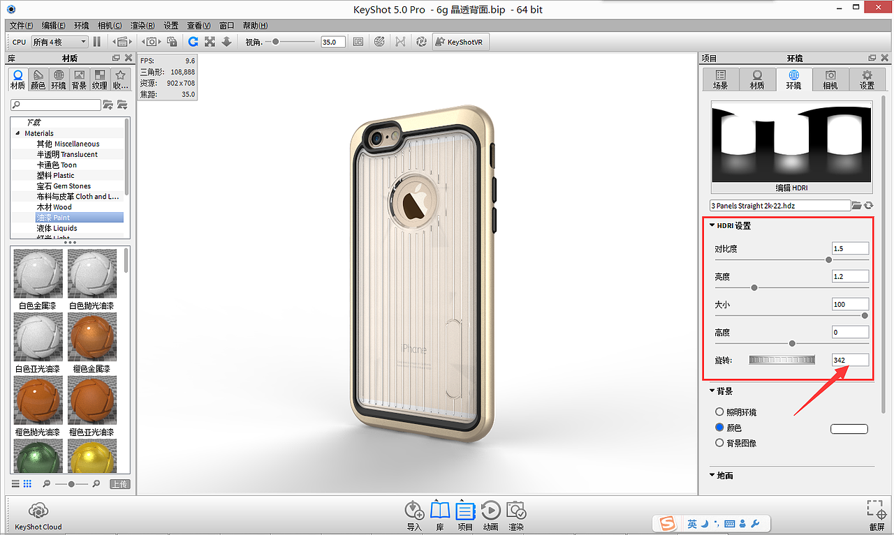Image resolution: width=894 pixels, height=535 pixels.
Task: Click the add folder icon beside library search
Action: coord(108,105)
